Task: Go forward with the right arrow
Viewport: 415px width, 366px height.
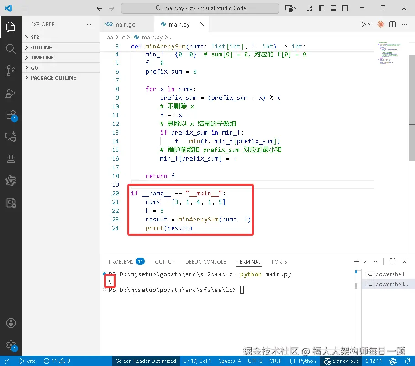Action: [111, 8]
